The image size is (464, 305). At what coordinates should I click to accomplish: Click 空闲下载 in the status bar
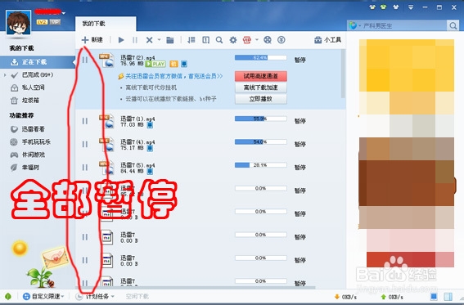(x=137, y=296)
